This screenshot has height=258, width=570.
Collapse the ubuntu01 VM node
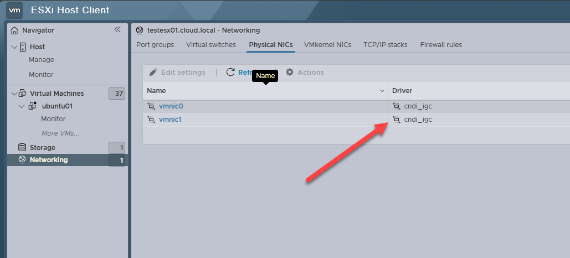22,106
